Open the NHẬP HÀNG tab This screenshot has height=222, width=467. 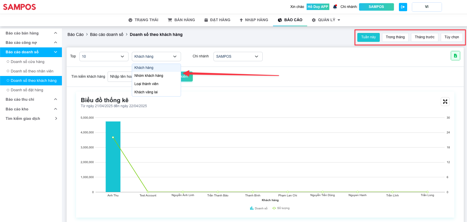pyautogui.click(x=254, y=20)
